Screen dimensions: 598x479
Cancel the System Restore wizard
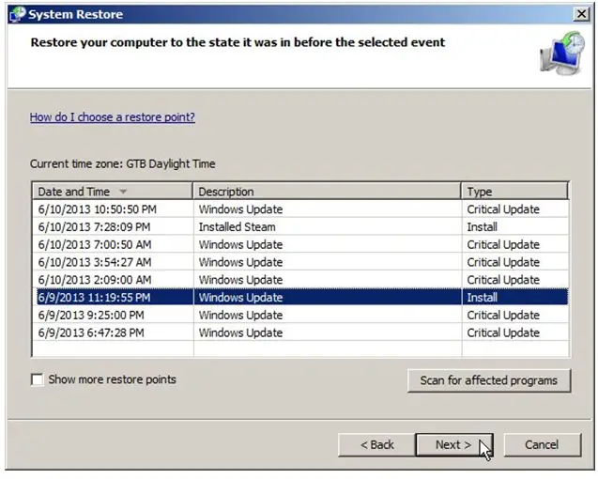click(x=543, y=444)
